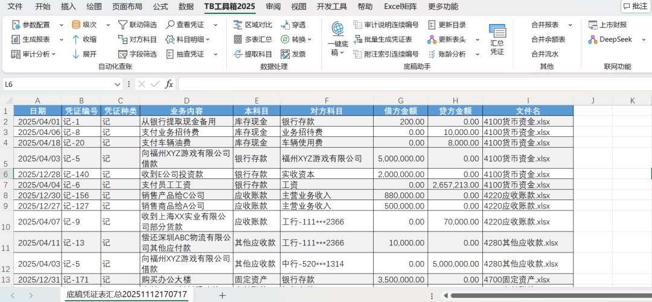The image size is (652, 302).
Task: Click inside the formula bar input
Action: pyautogui.click(x=414, y=84)
